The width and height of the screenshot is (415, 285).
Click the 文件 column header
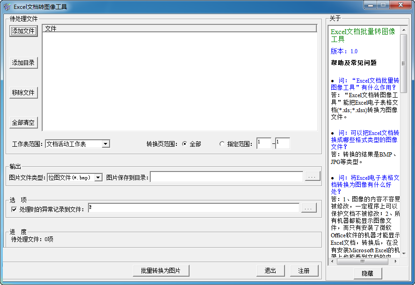180,28
